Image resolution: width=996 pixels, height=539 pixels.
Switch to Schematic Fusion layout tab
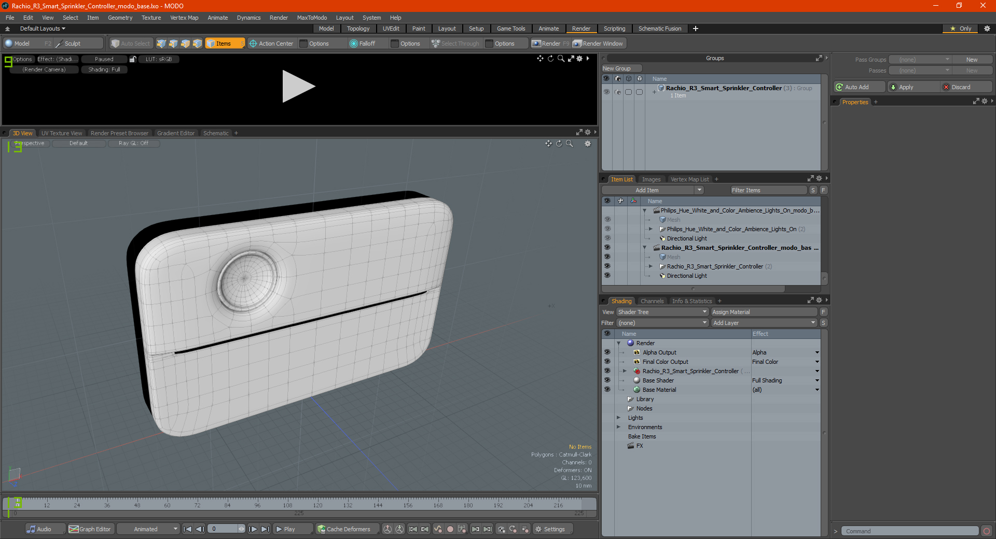click(x=660, y=29)
